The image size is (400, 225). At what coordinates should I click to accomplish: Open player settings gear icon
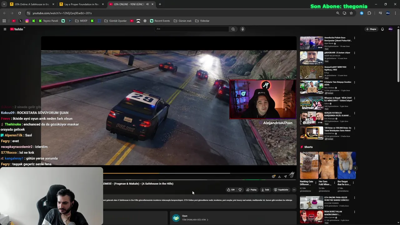[274, 177]
